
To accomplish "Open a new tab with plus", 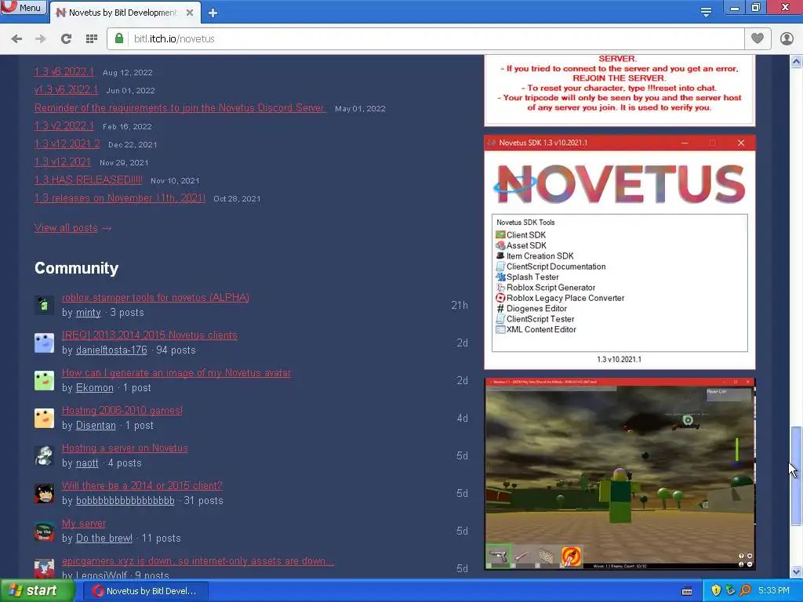I will click(x=213, y=13).
